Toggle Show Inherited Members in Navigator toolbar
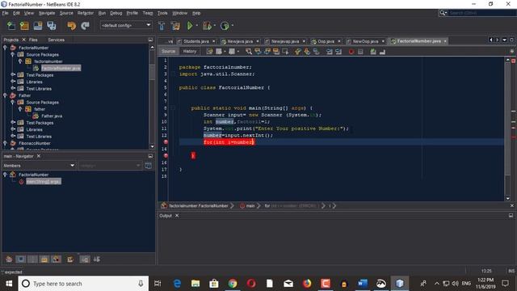The width and height of the screenshot is (517, 291). coord(9,259)
